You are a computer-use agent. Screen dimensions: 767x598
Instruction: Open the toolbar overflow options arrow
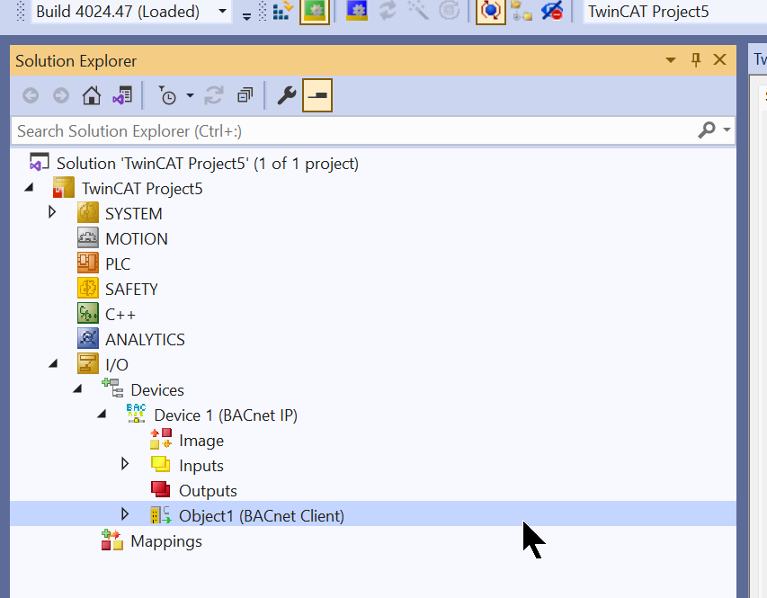(x=247, y=17)
